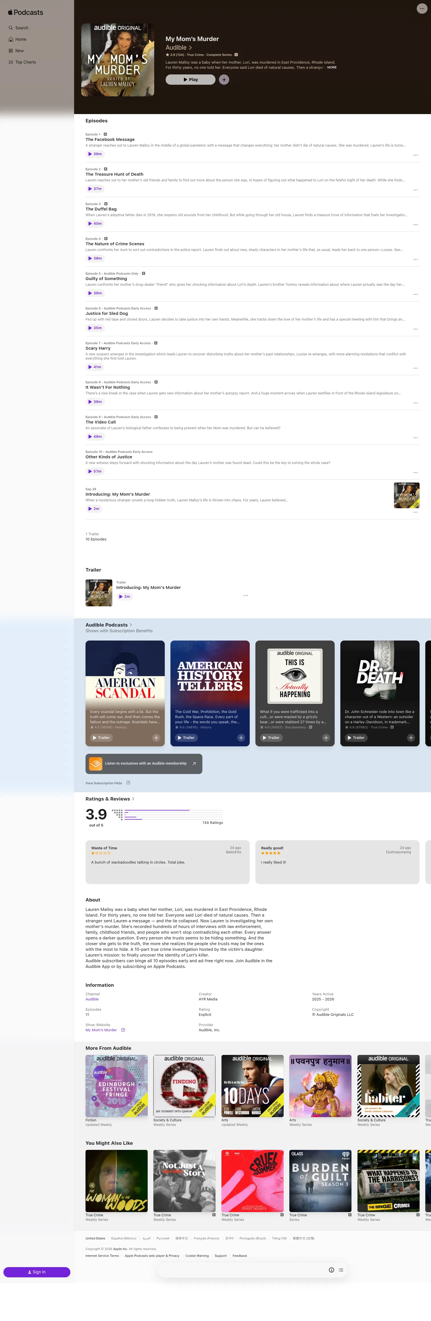Open the New section in sidebar

click(x=16, y=51)
